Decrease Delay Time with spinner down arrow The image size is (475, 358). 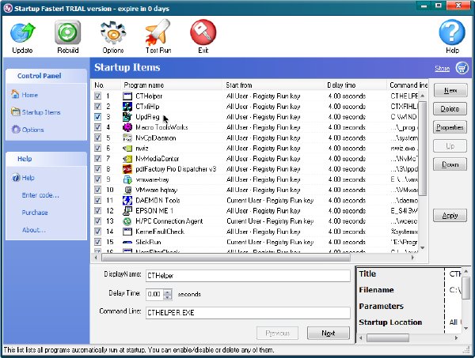tap(167, 297)
